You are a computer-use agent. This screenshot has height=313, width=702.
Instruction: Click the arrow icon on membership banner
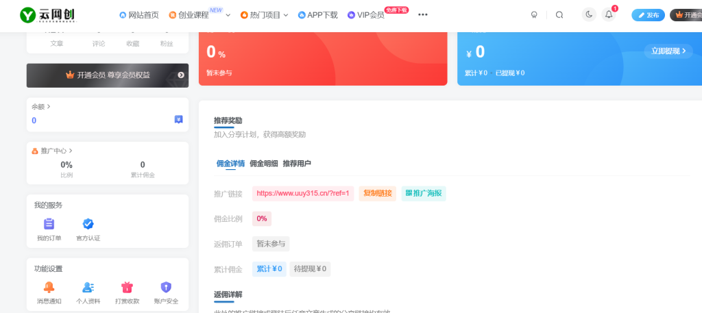181,75
